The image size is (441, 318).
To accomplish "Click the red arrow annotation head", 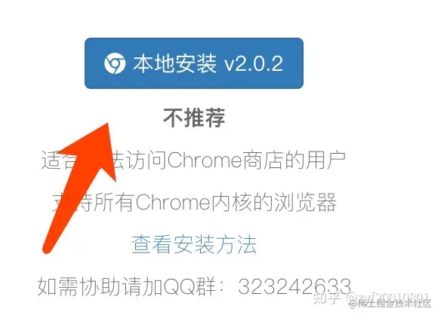I will click(x=93, y=148).
